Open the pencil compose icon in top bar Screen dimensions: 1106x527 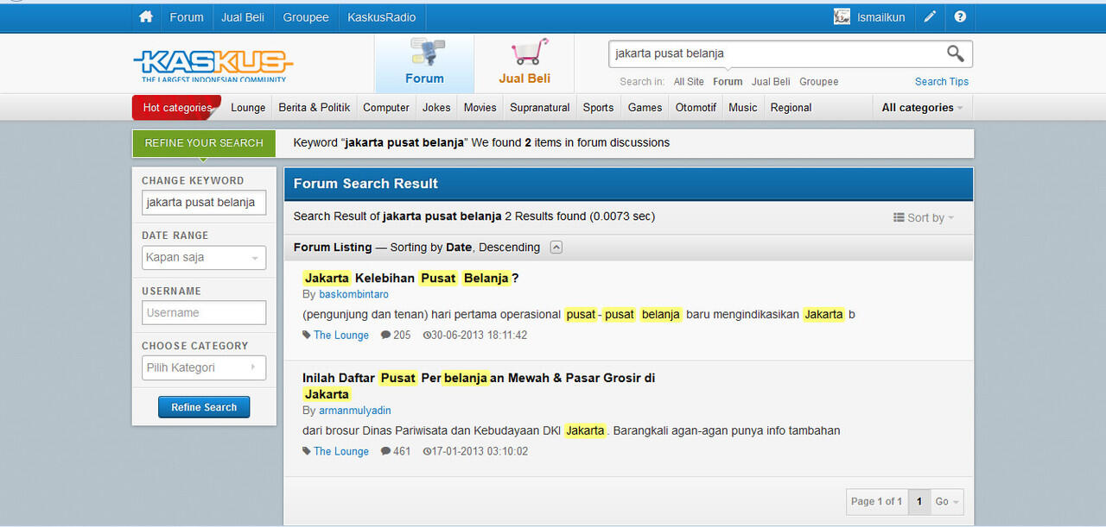coord(930,17)
